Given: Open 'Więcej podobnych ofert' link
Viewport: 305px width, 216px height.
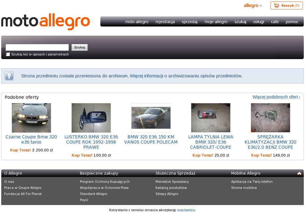Looking at the screenshot, I should click(276, 97).
